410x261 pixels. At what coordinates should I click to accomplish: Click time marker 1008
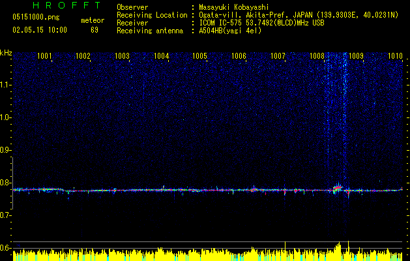point(317,56)
